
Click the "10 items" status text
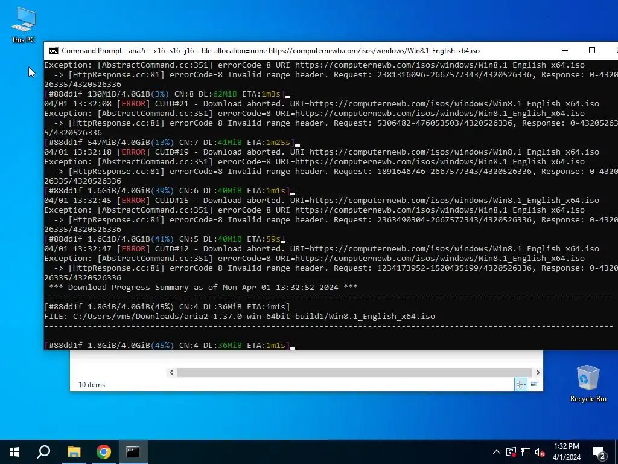(x=92, y=385)
